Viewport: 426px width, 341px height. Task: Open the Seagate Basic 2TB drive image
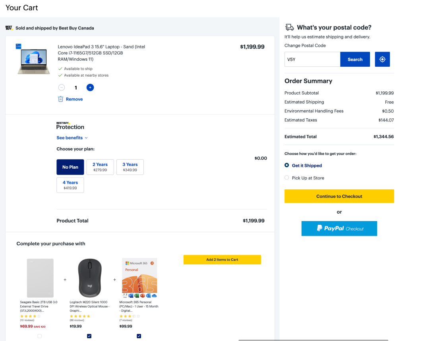point(40,278)
